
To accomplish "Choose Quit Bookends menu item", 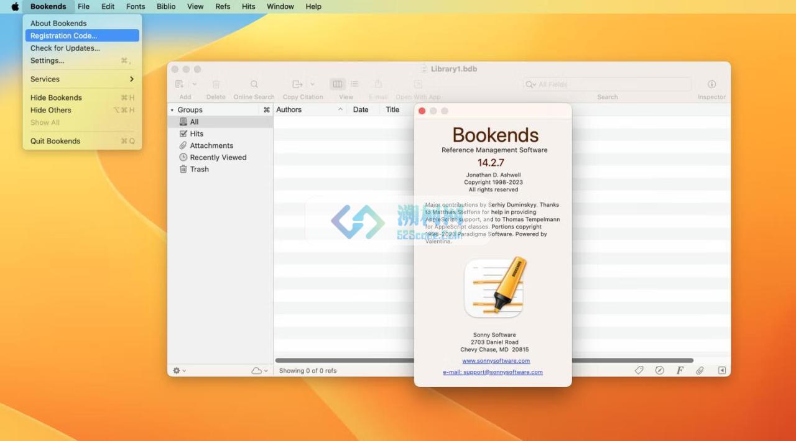I will click(82, 141).
